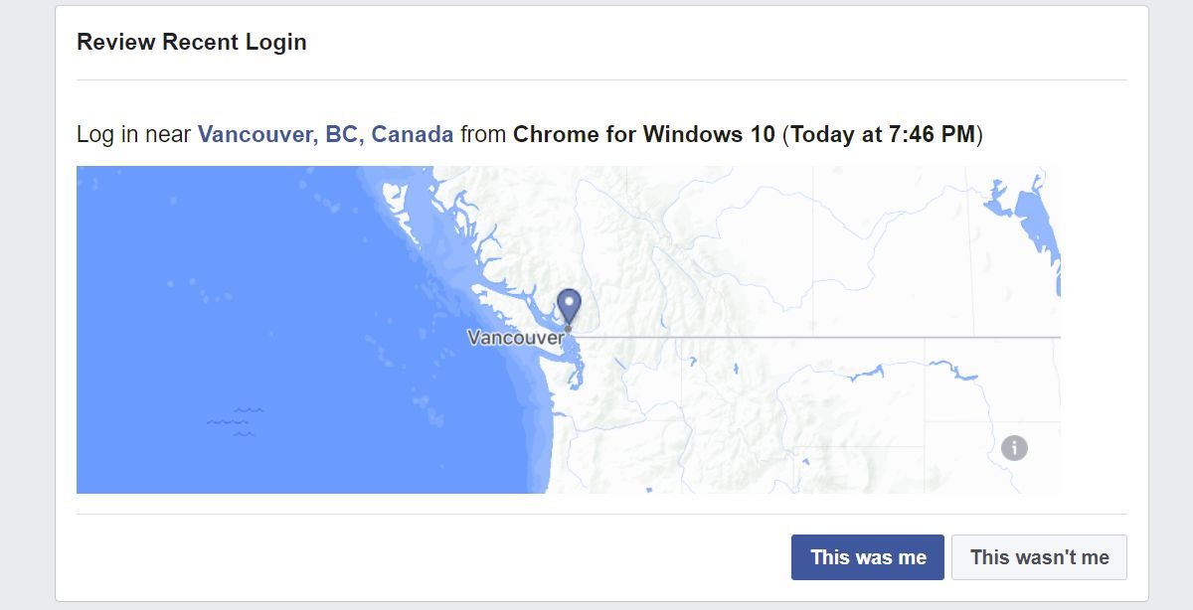Viewport: 1193px width, 610px height.
Task: Click the "Review Recent Login" heading
Action: point(191,42)
